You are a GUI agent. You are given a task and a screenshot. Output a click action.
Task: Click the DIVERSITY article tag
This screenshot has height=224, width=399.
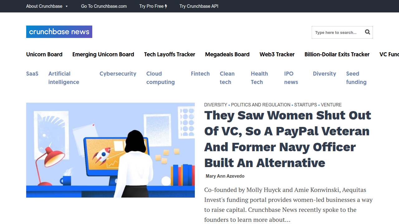tap(216, 105)
